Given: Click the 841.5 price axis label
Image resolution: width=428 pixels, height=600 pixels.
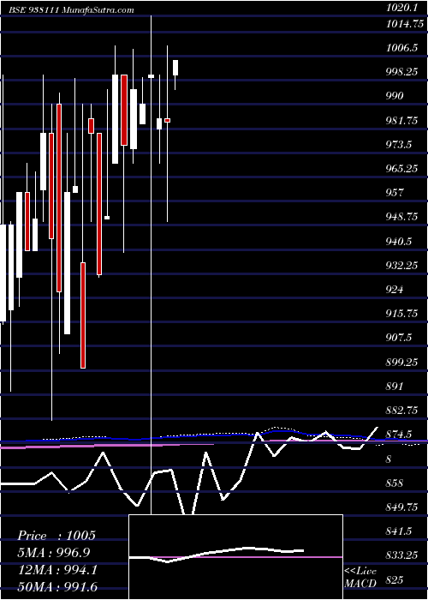Looking at the screenshot, I should click(x=400, y=531).
